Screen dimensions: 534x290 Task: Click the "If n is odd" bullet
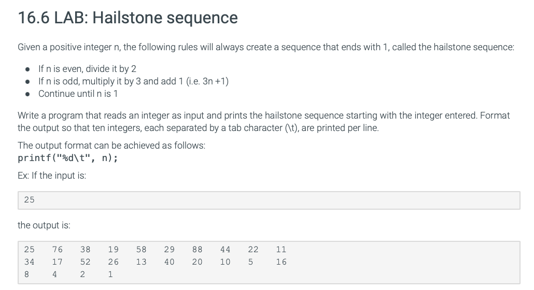133,81
